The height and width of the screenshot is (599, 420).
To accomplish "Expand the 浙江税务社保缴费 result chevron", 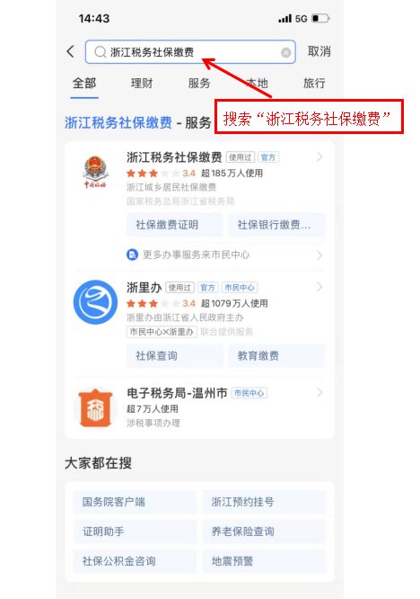I will click(319, 156).
